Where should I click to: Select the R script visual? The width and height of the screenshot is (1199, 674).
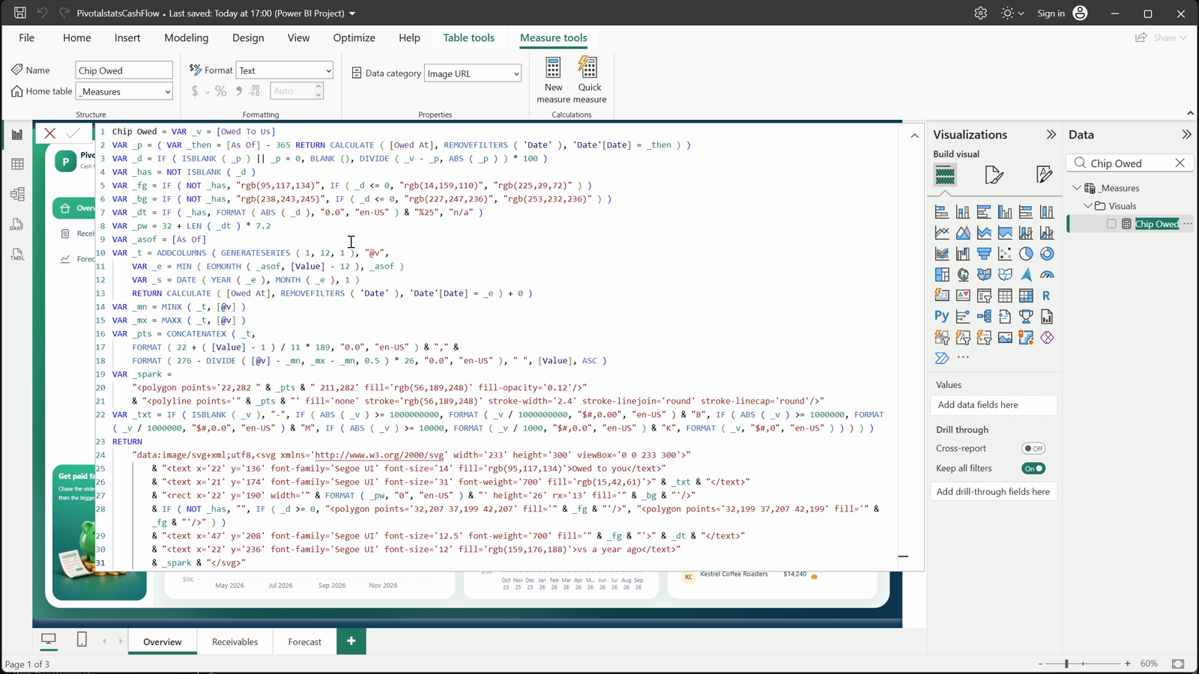coord(1047,296)
